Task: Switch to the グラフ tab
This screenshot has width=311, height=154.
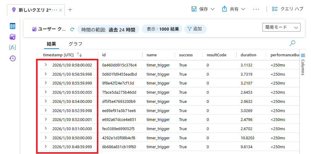Action: [75, 44]
